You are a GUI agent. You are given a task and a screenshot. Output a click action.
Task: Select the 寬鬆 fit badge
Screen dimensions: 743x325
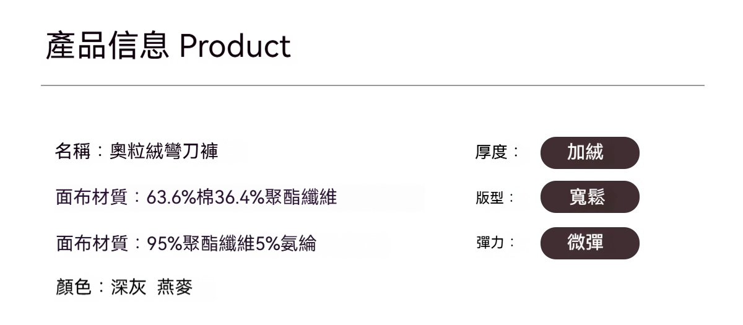(589, 197)
